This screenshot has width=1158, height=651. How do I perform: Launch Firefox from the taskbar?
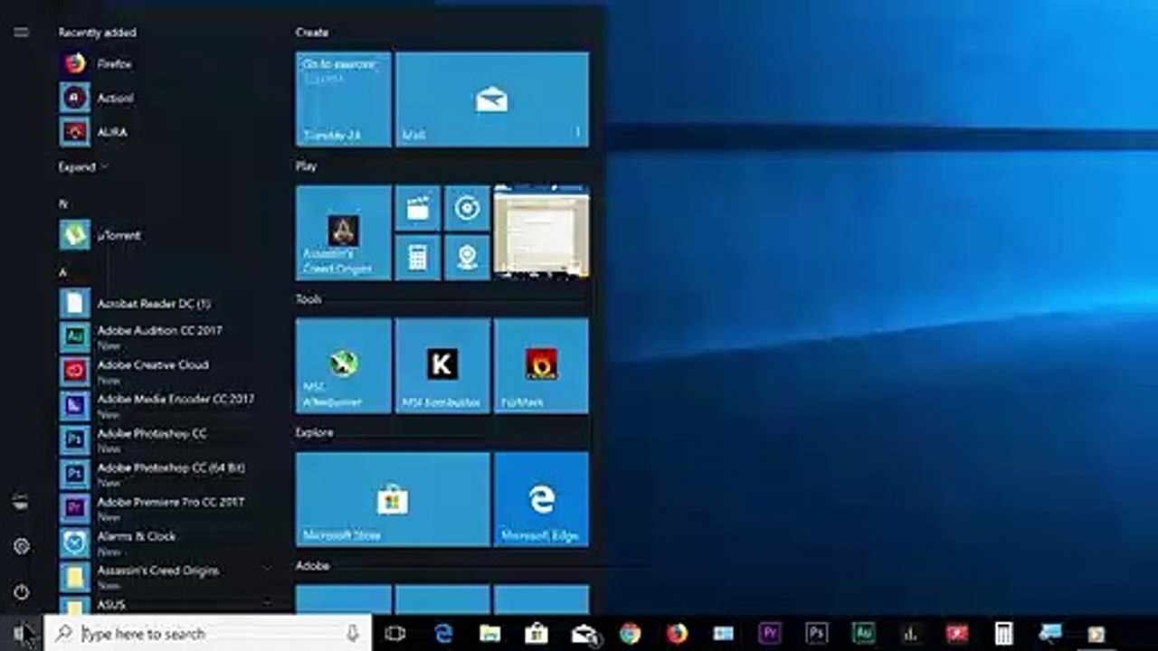click(x=677, y=634)
